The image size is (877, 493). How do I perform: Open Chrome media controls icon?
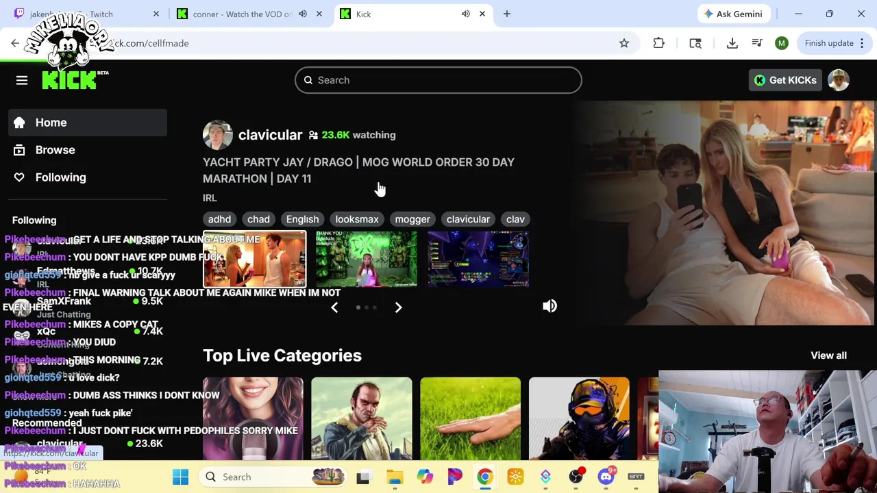tap(757, 43)
